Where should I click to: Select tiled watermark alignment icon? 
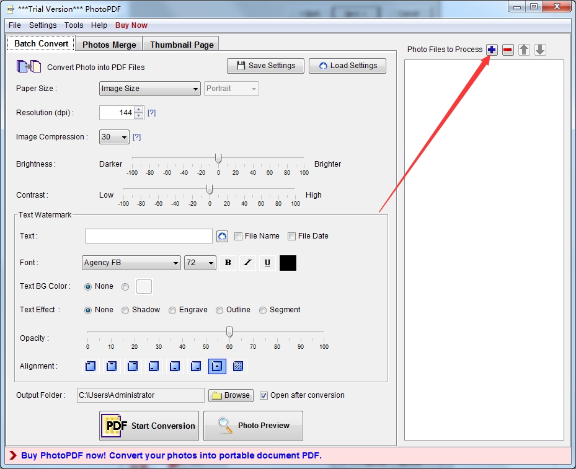pyautogui.click(x=237, y=366)
